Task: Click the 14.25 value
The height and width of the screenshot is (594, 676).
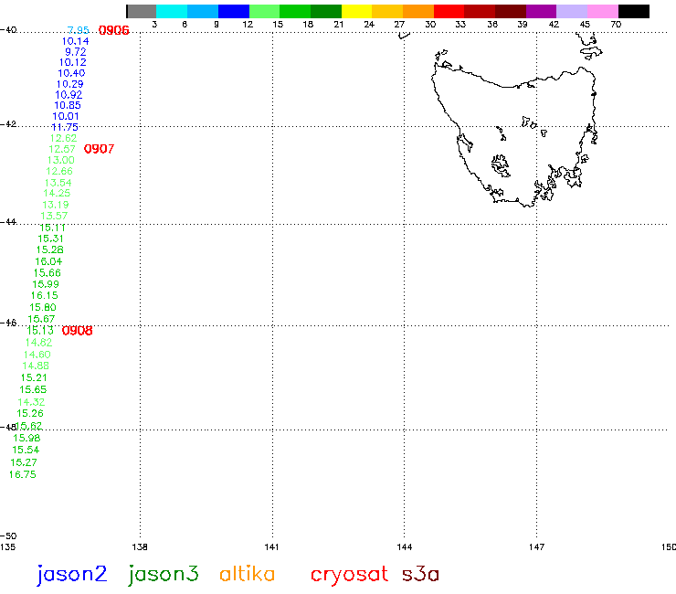Action: [x=57, y=193]
